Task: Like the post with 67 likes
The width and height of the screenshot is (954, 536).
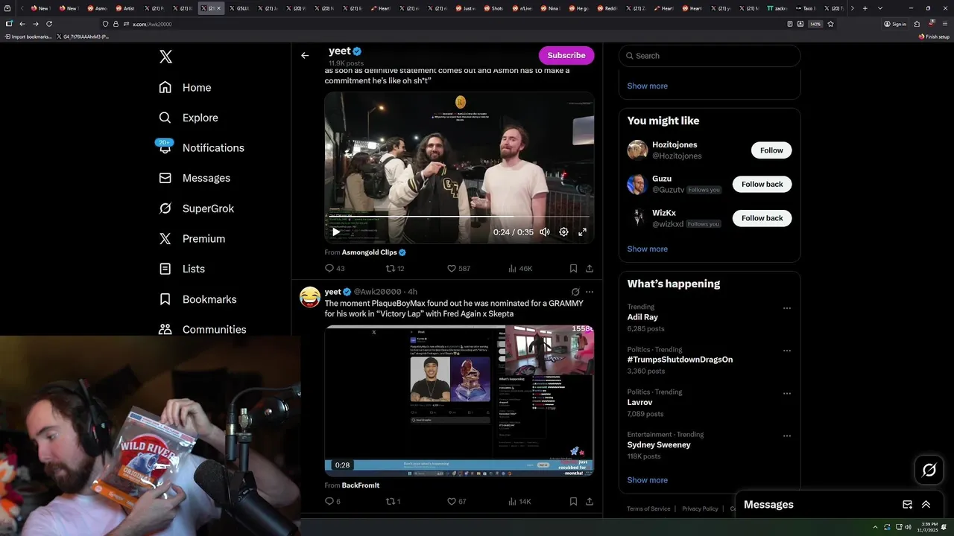Action: 456,501
